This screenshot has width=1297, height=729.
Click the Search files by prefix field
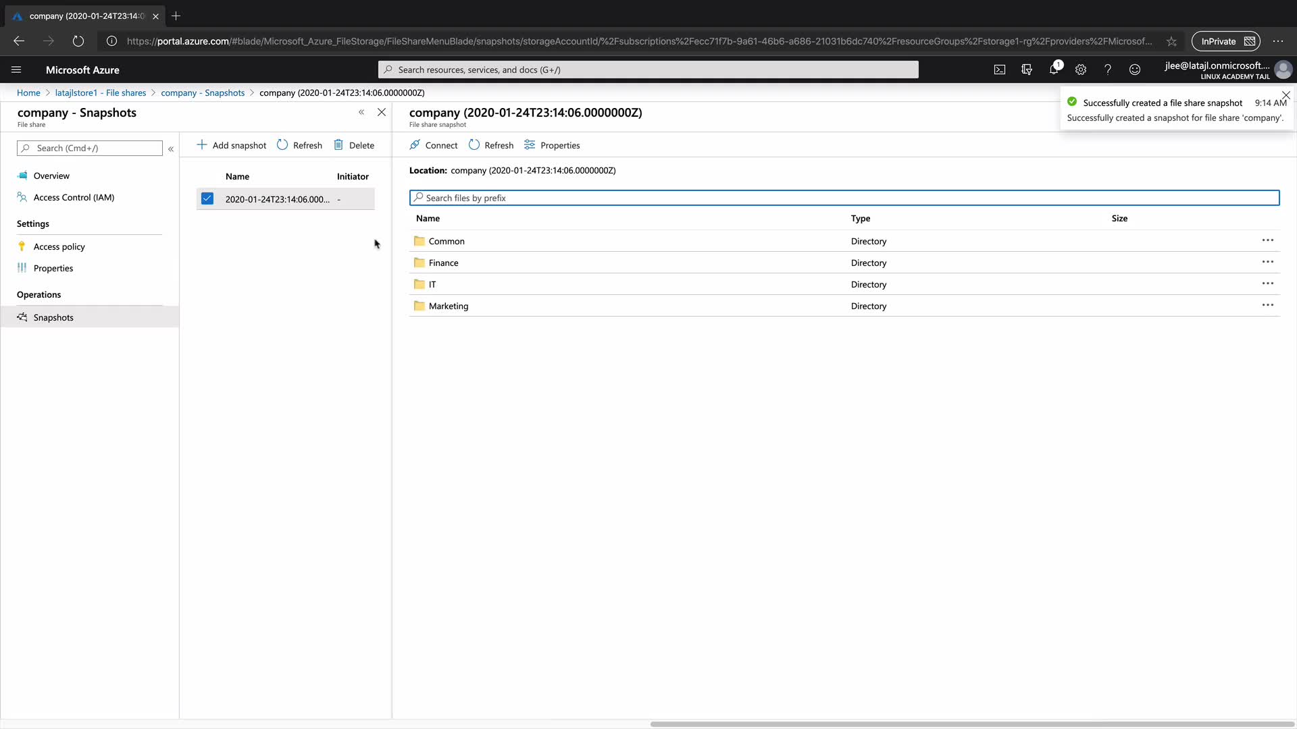[x=844, y=198]
